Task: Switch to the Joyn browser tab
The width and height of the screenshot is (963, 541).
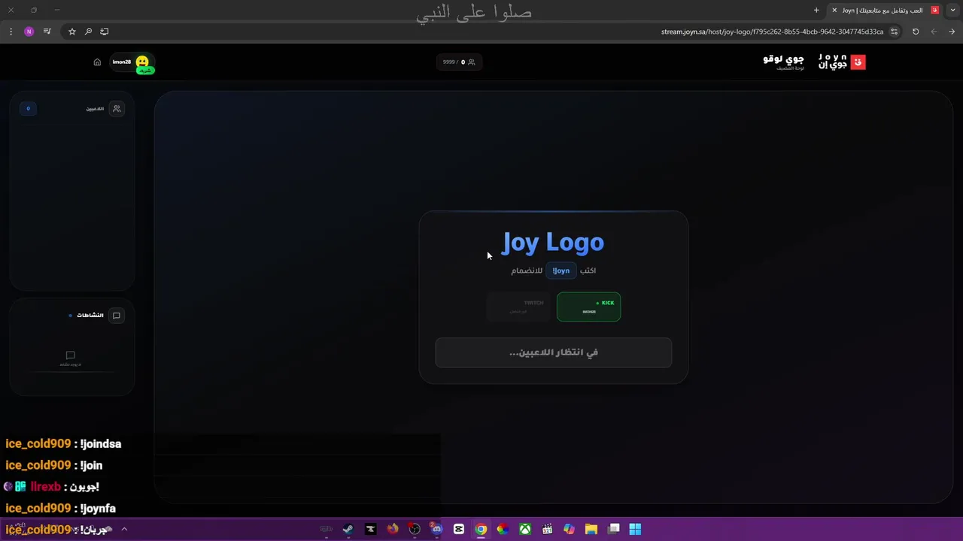Action: pyautogui.click(x=886, y=11)
